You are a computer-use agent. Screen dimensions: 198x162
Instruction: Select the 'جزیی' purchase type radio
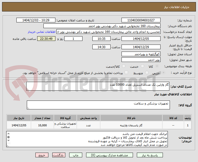pos(163,72)
